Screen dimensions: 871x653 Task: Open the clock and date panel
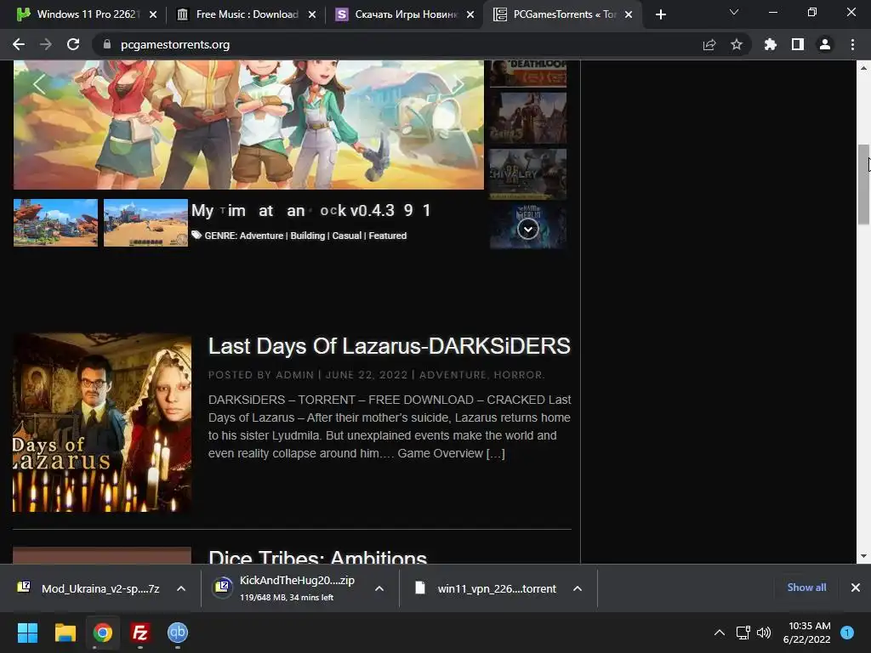pos(806,633)
